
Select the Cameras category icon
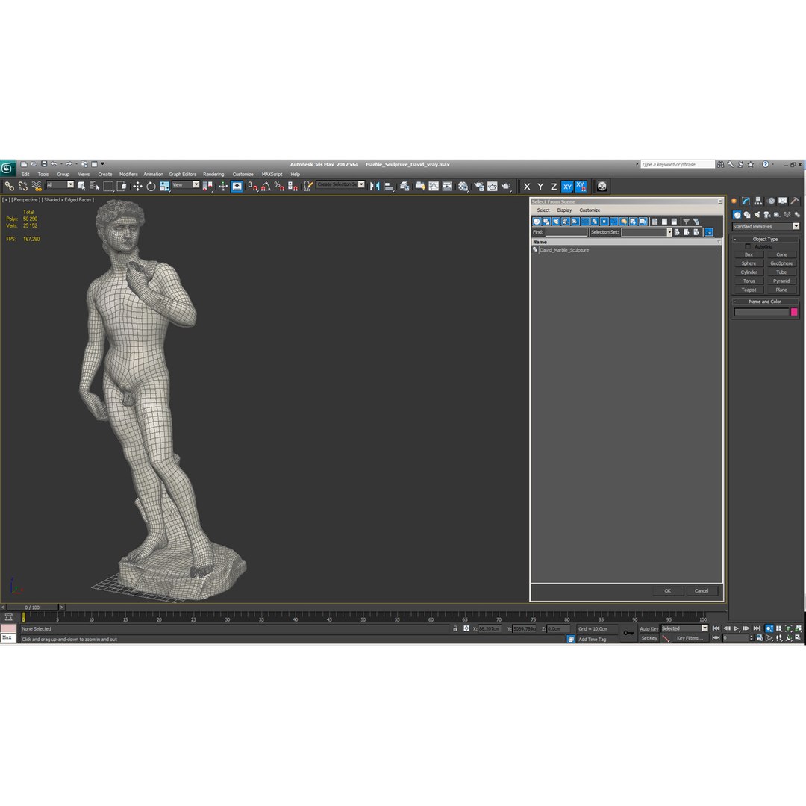tap(767, 215)
